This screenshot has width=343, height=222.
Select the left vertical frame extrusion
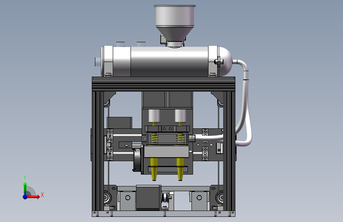coord(98,151)
